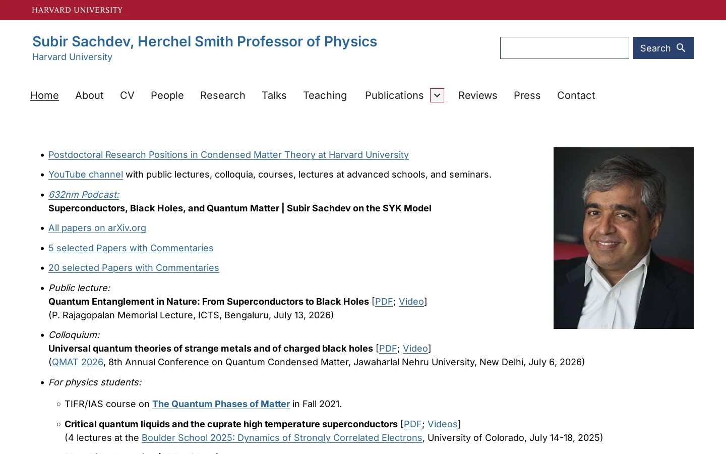The width and height of the screenshot is (726, 454).
Task: Open Video of Quantum Entanglement in Nature lecture
Action: tap(411, 302)
